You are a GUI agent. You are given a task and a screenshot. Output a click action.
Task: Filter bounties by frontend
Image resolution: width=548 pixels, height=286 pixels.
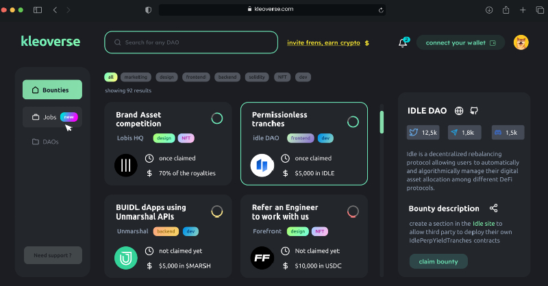[196, 77]
